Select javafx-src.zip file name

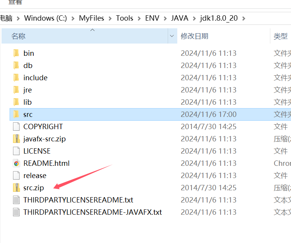[44, 139]
